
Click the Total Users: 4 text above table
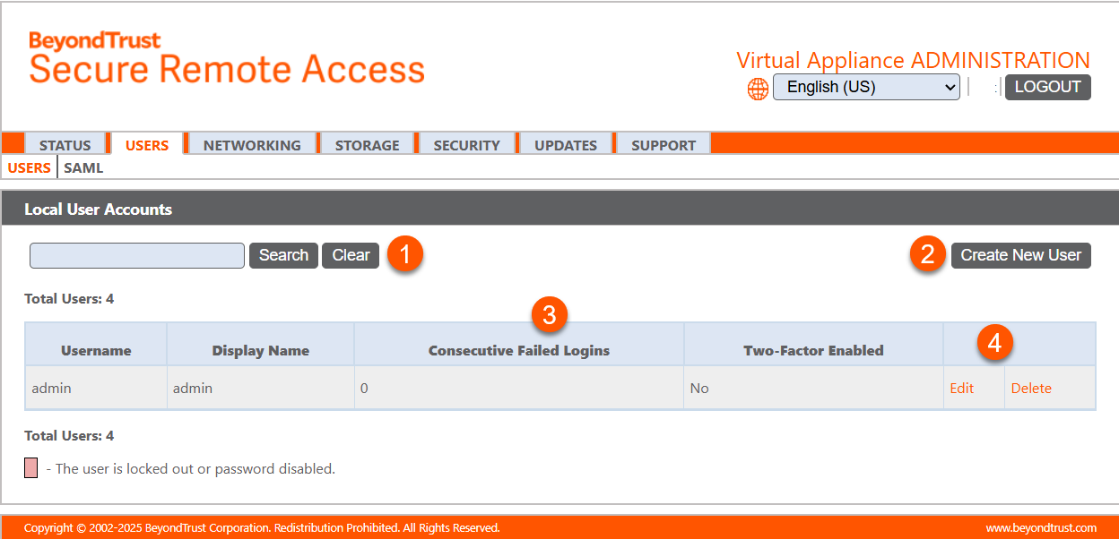pyautogui.click(x=69, y=299)
